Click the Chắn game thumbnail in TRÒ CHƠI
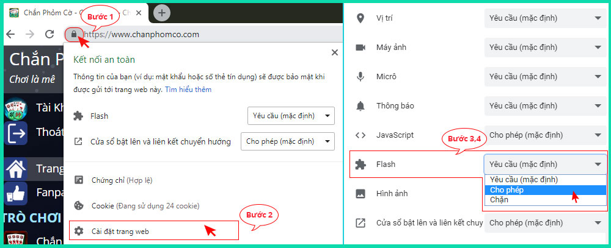This screenshot has width=611, height=248. coord(16,238)
